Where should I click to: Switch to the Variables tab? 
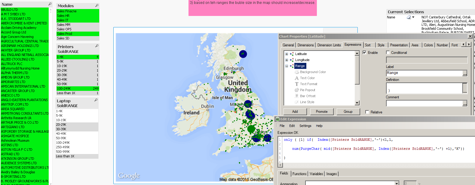point(317,174)
